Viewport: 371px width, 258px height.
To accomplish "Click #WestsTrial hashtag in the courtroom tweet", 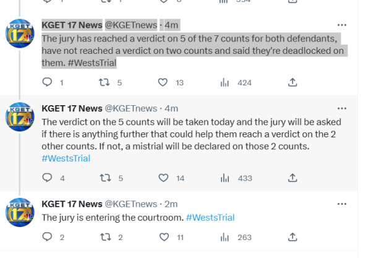I will point(210,217).
